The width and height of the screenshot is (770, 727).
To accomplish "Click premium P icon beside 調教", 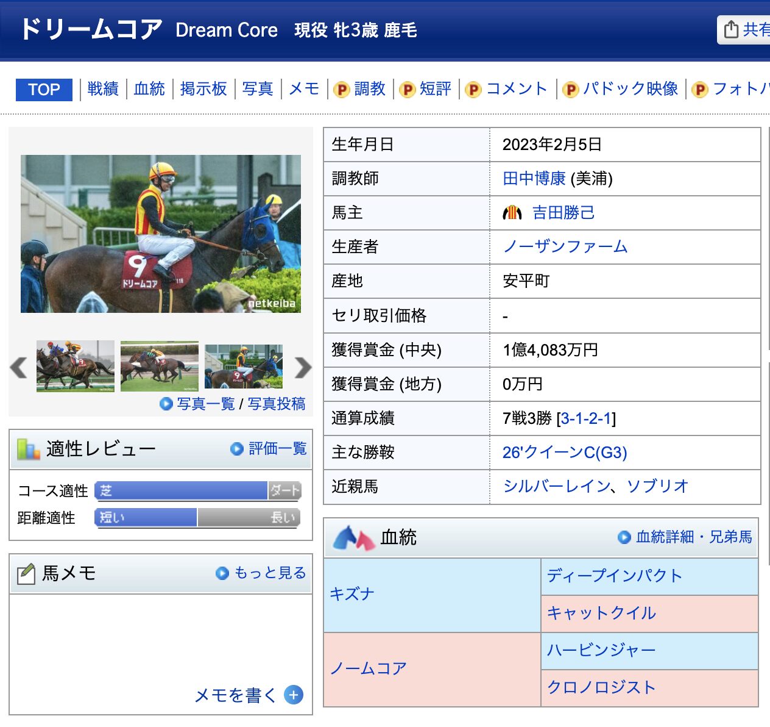I will click(342, 90).
